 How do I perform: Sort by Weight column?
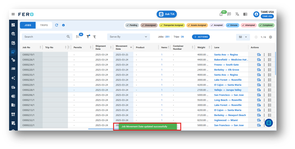[x=209, y=47]
